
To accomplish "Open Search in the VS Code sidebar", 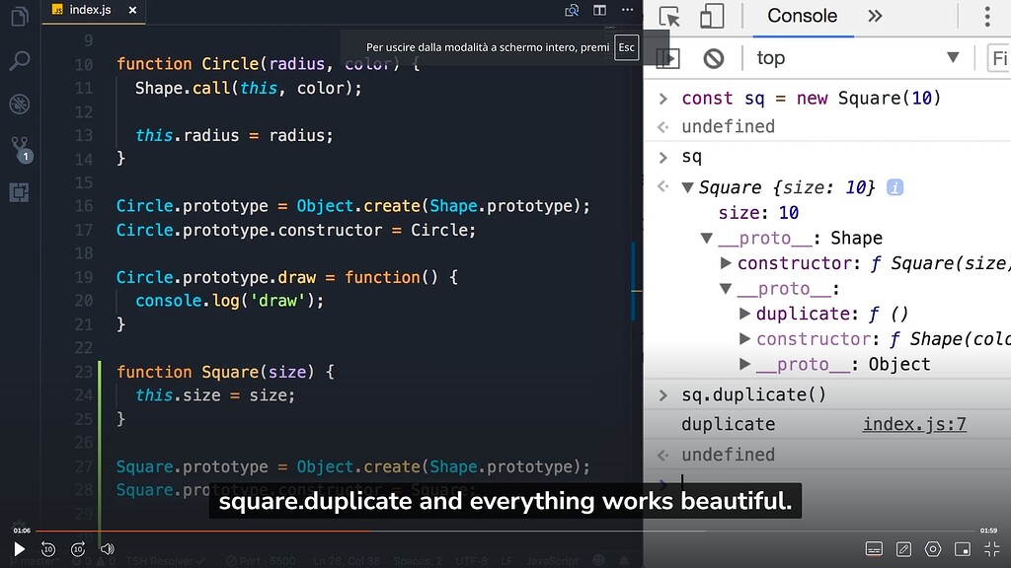I will tap(20, 59).
